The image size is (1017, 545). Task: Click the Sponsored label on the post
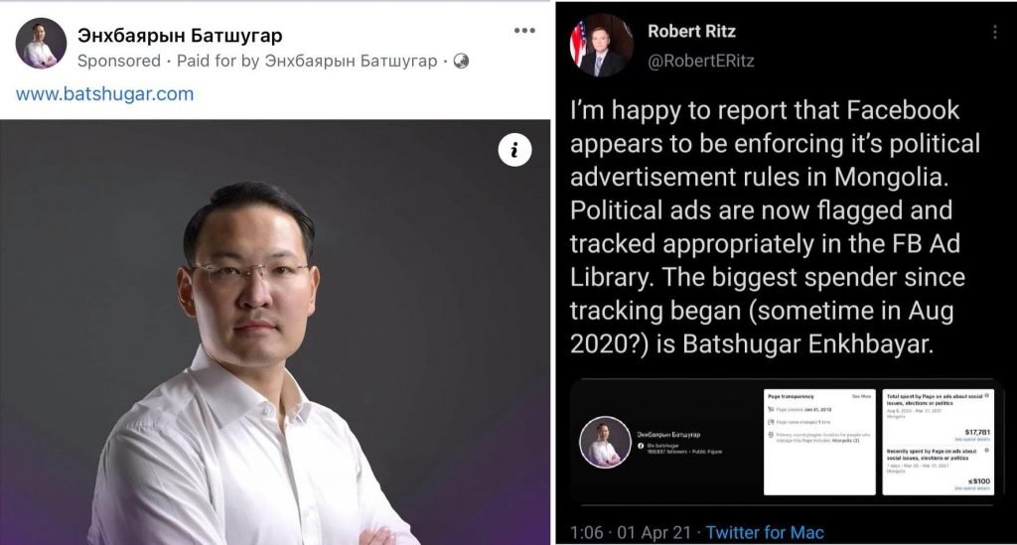(x=119, y=61)
